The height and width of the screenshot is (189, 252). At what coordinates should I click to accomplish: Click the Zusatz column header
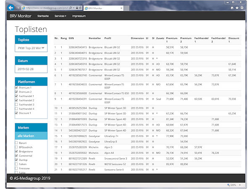click(160, 38)
